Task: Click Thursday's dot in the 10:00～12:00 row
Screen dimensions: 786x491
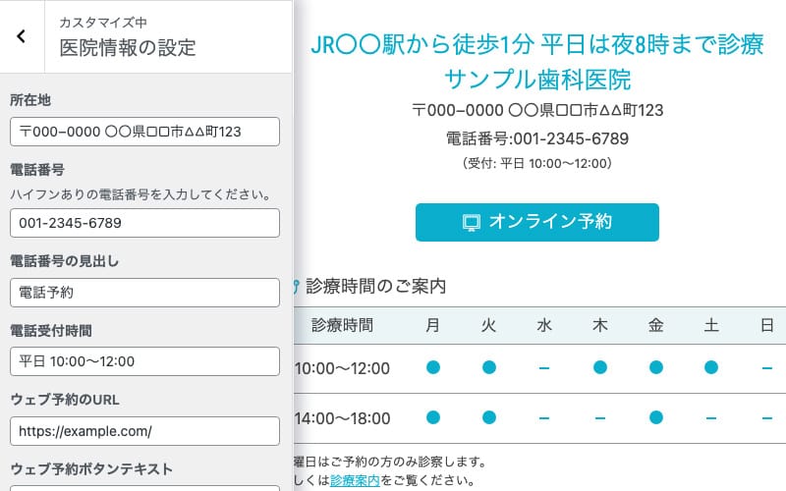Action: pos(600,367)
